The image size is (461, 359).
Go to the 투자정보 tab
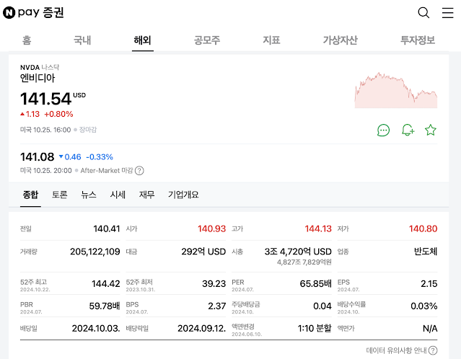418,40
